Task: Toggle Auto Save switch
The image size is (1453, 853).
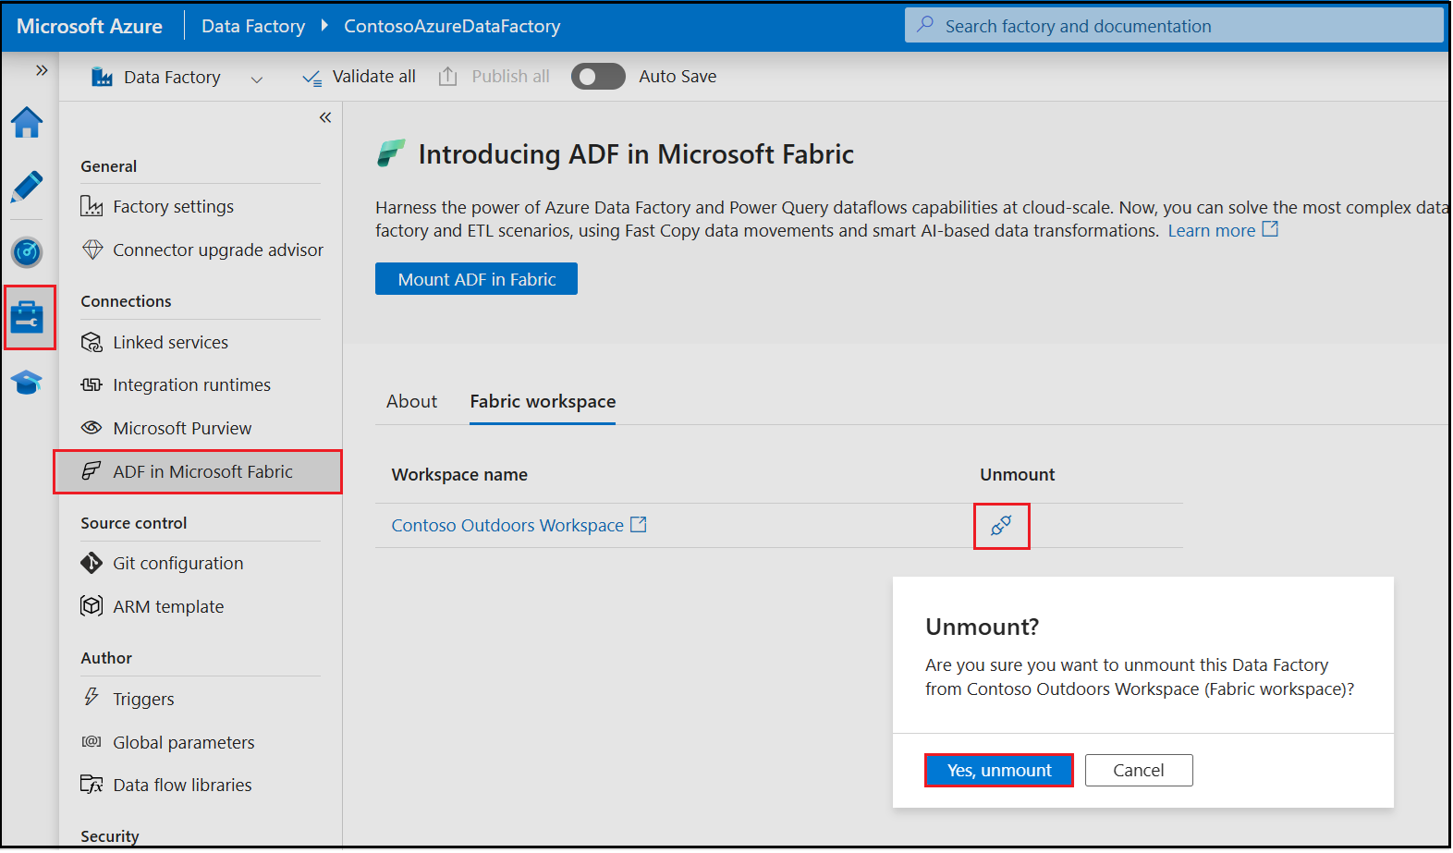Action: [x=598, y=77]
